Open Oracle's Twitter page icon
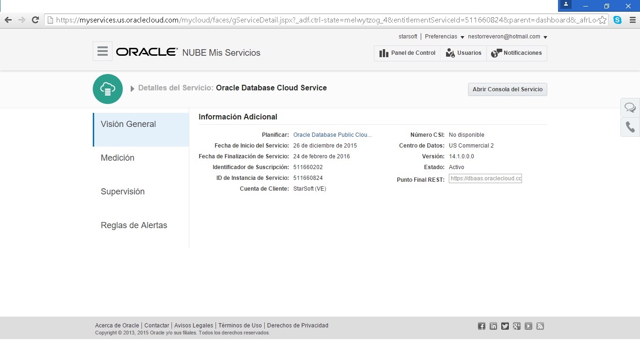640x341 pixels. click(505, 326)
